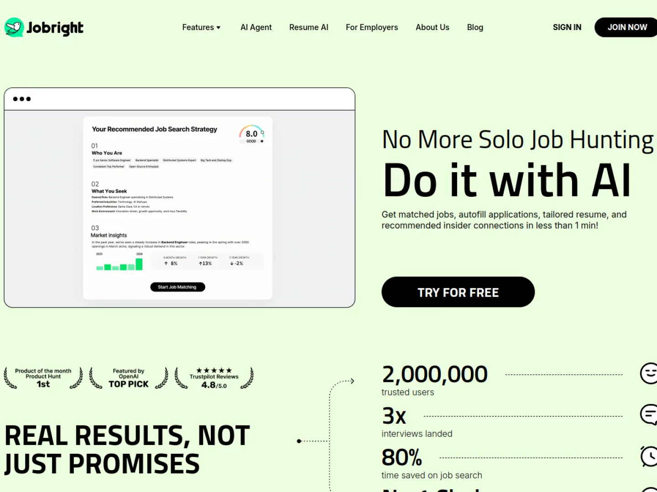This screenshot has width=657, height=492.
Task: Open the About Us page
Action: (x=433, y=27)
